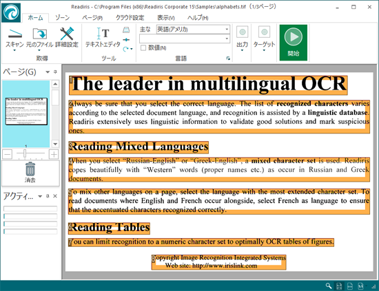Click the ターゲット destination icon
The height and width of the screenshot is (291, 379).
(x=264, y=32)
